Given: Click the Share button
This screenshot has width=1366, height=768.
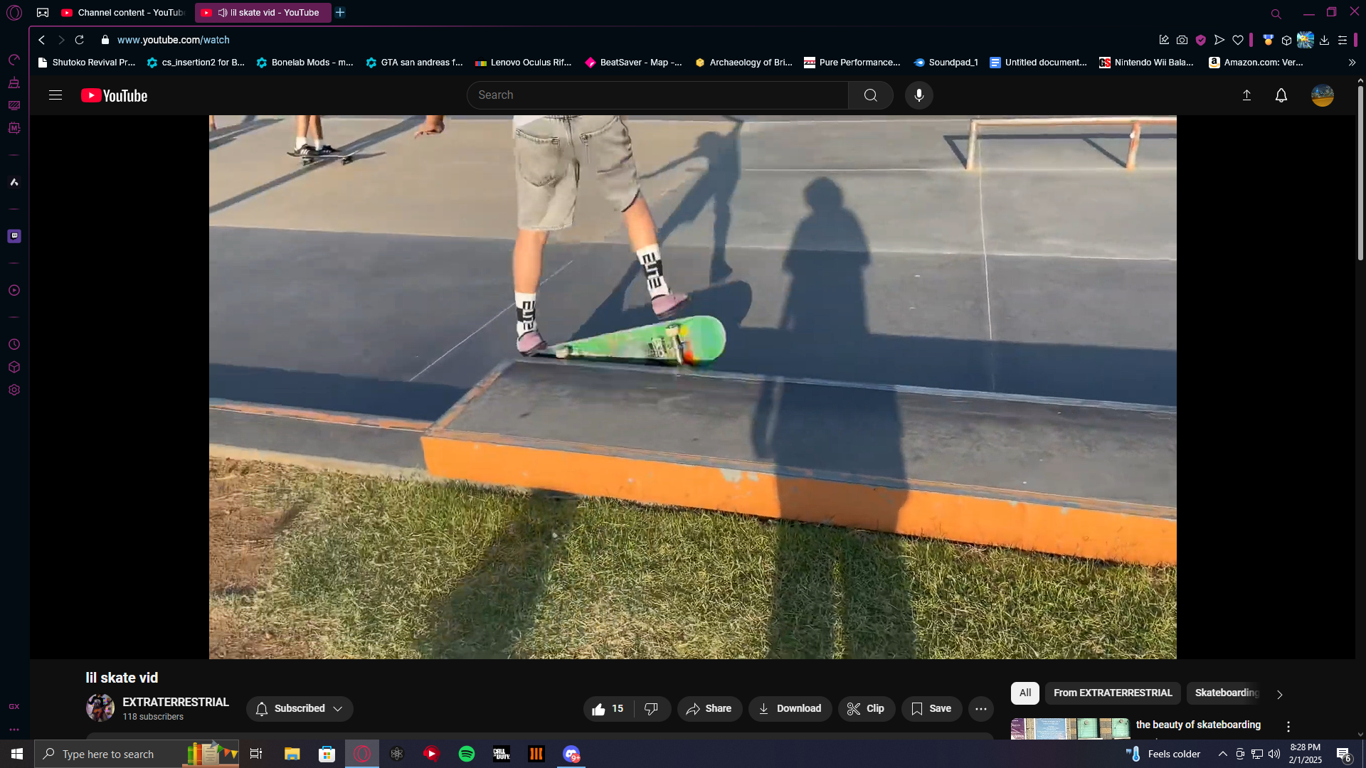Looking at the screenshot, I should point(709,708).
